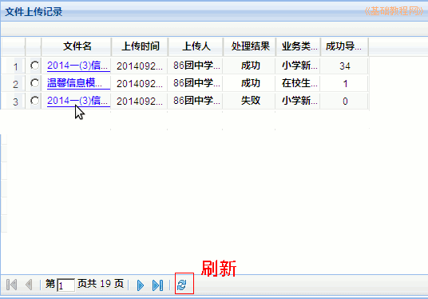Select the radio button in row 2

point(34,83)
